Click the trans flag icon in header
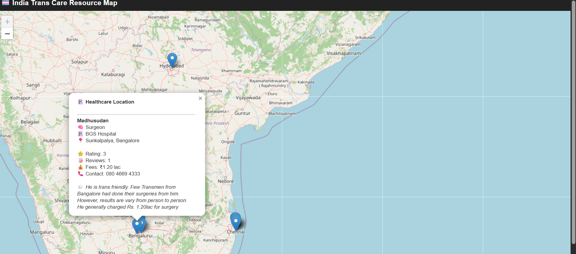 (x=5, y=3)
